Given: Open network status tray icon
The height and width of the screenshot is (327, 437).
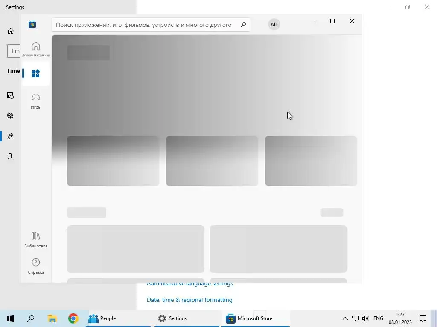Looking at the screenshot, I should pos(355,318).
